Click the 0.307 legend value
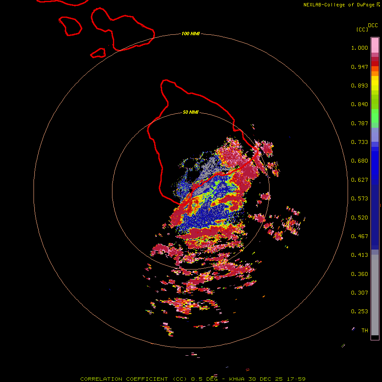 click(x=360, y=293)
